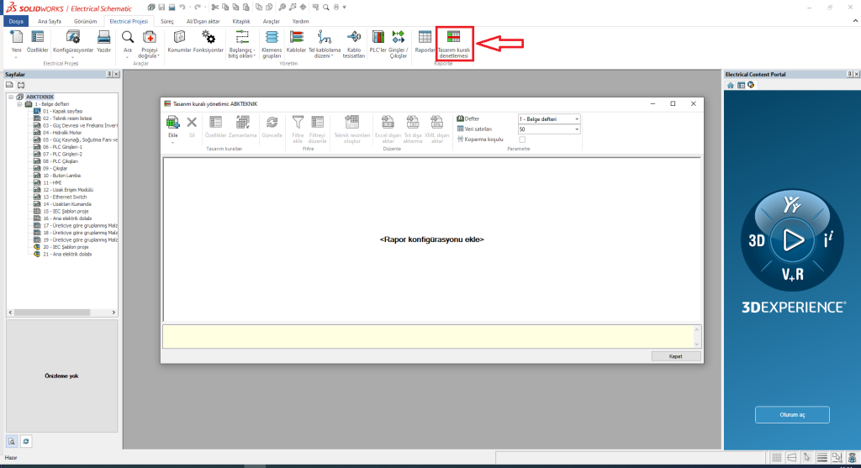861x468 pixels.
Task: Open Klemens grupları manager
Action: coord(272,37)
